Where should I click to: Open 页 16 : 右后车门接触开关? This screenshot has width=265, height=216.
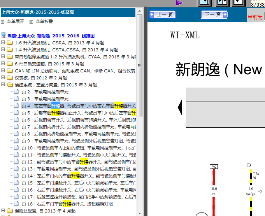pyautogui.click(x=79, y=190)
